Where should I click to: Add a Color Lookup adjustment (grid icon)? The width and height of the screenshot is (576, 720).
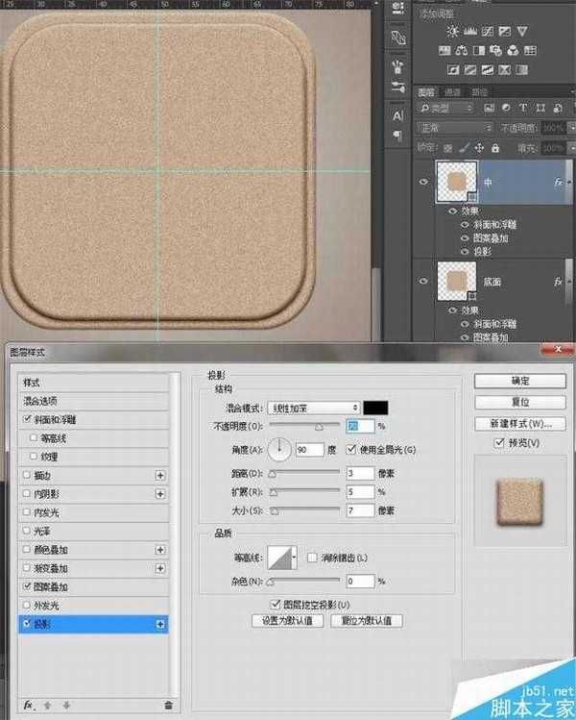[x=530, y=51]
